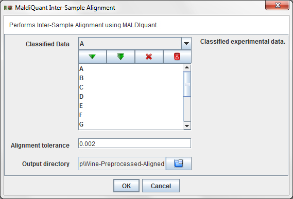Viewport: 293px width, 199px height.
Task: Click the Classified Data combo box showing A
Action: (135, 44)
